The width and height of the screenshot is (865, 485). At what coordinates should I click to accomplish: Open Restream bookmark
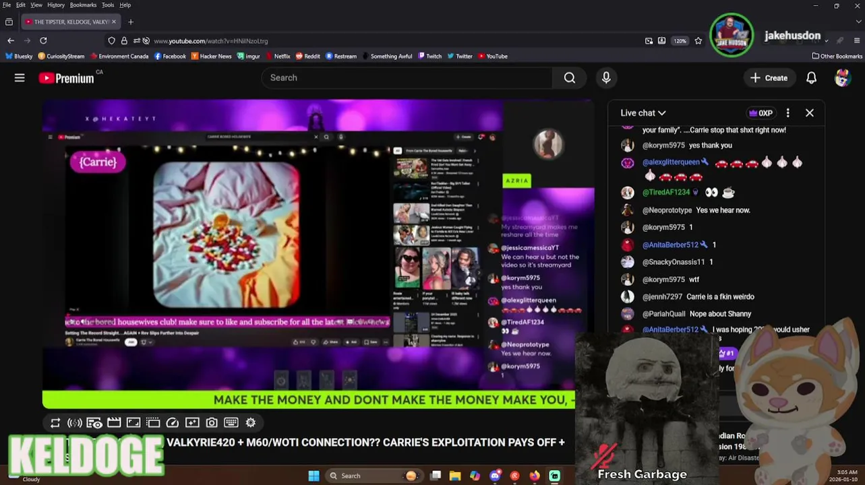point(340,57)
